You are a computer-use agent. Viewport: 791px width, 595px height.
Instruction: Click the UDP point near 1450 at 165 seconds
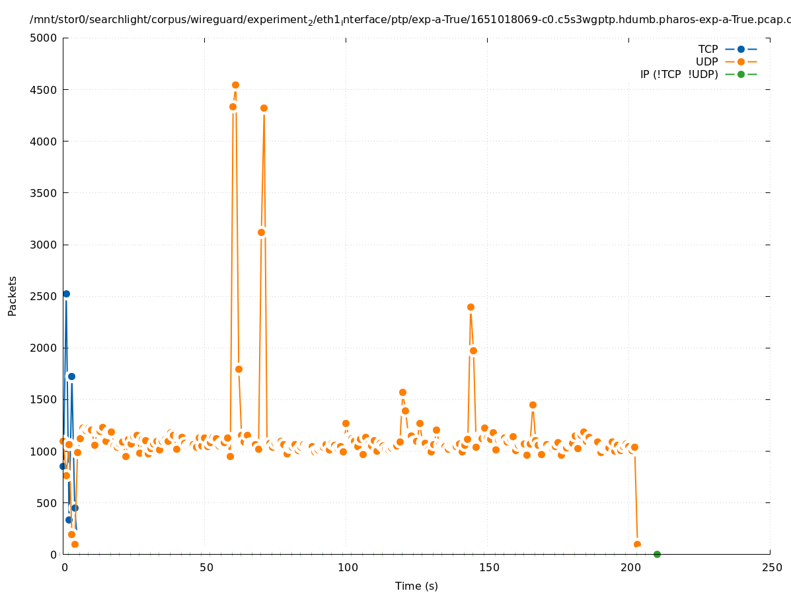[533, 405]
